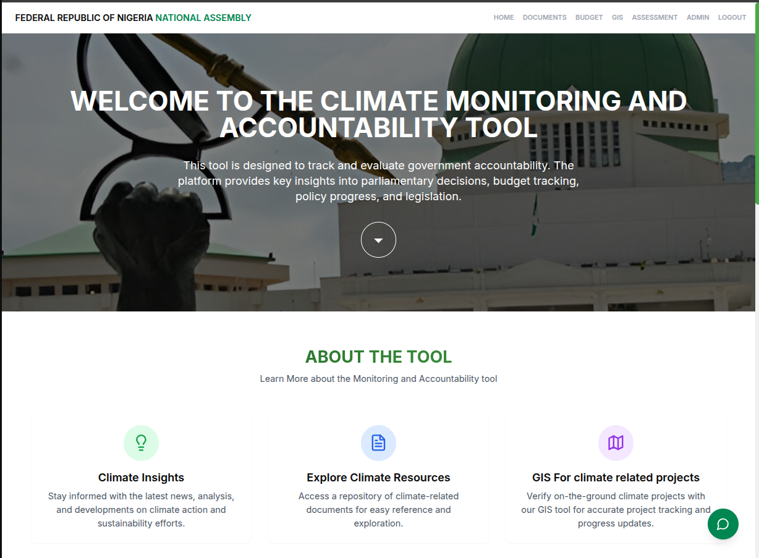The width and height of the screenshot is (759, 558).
Task: Click the ABOUT THE TOOL section heading
Action: pyautogui.click(x=378, y=357)
